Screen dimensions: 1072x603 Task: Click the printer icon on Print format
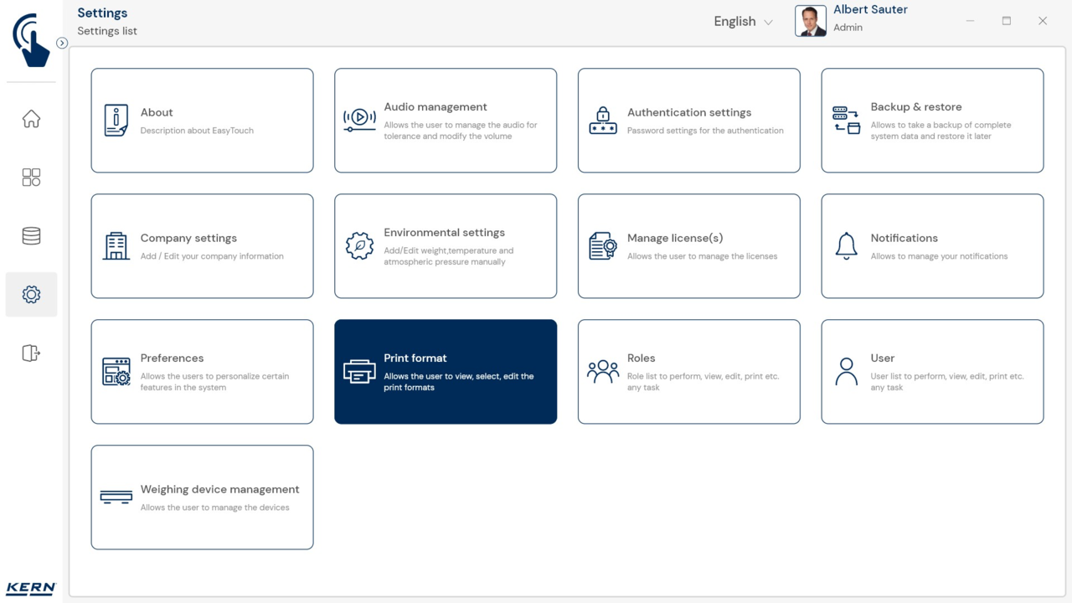tap(359, 372)
